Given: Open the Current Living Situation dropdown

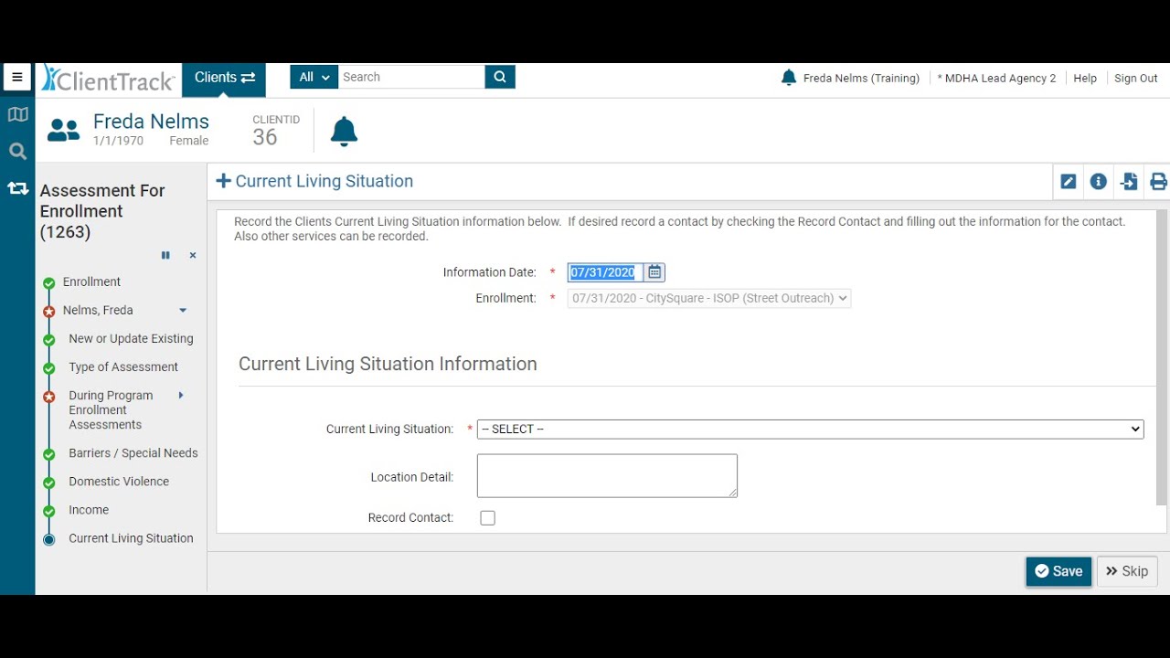Looking at the screenshot, I should click(810, 430).
